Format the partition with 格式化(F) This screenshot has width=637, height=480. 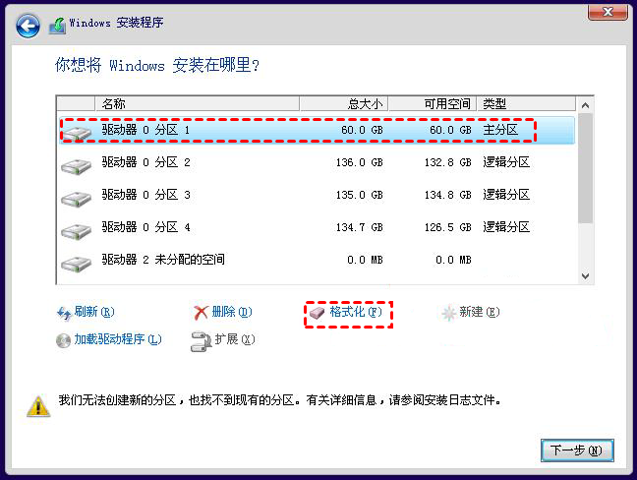click(356, 312)
